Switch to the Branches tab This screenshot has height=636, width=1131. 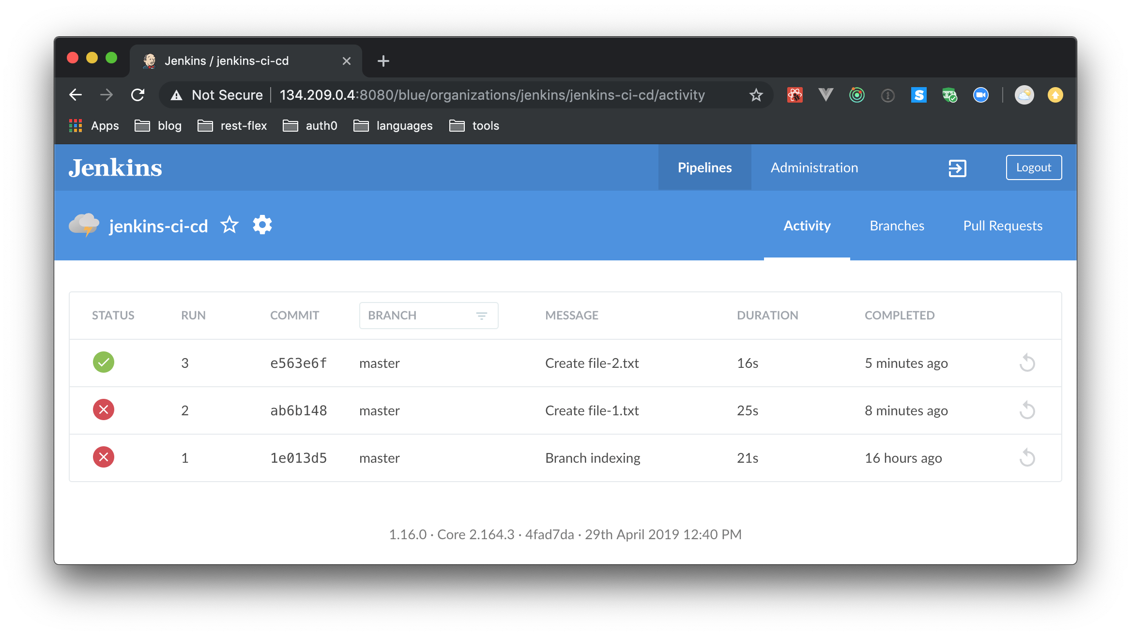pyautogui.click(x=896, y=225)
